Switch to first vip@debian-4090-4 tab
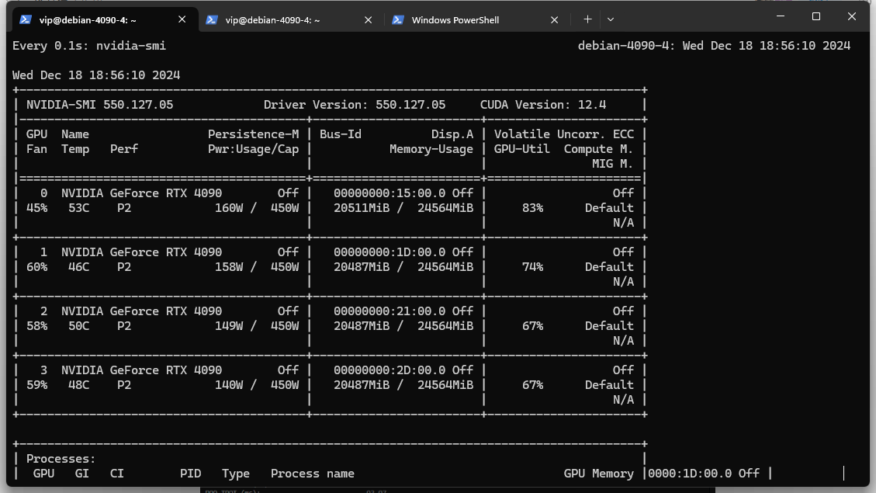 point(105,19)
